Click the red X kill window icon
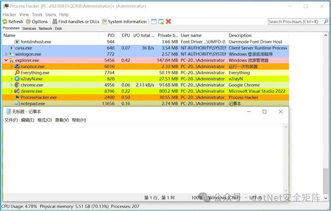Image resolution: width=331 pixels, height=211 pixels. tap(168, 21)
